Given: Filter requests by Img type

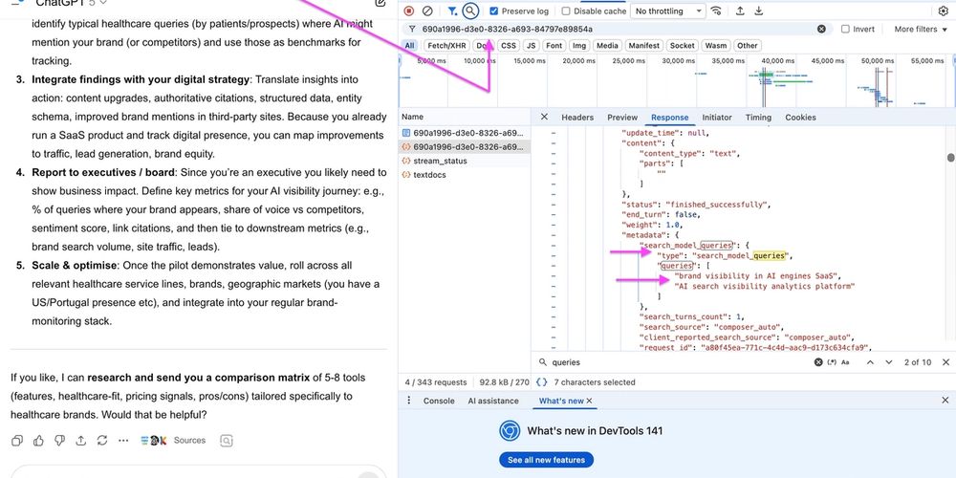Looking at the screenshot, I should (579, 46).
